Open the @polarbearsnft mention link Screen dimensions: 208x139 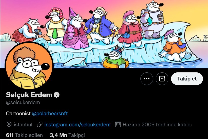click(50, 114)
